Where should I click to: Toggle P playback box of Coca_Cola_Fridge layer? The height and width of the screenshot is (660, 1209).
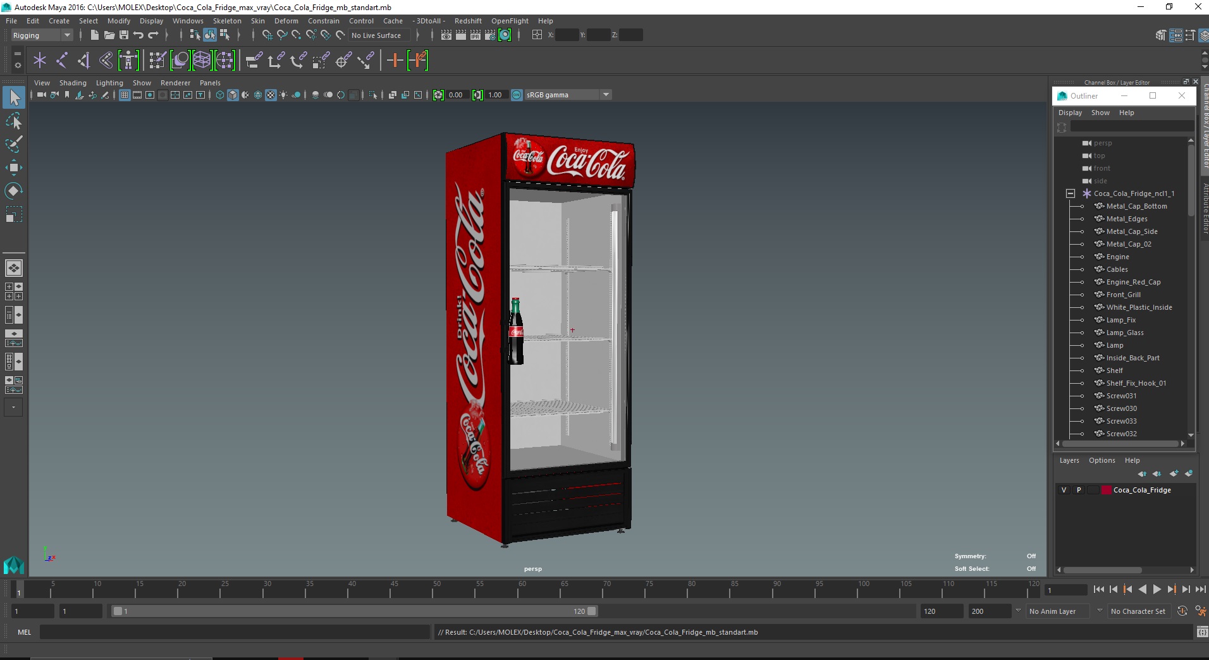pyautogui.click(x=1079, y=490)
